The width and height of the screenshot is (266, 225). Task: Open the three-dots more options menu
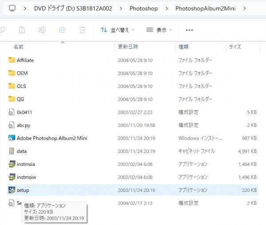pyautogui.click(x=189, y=30)
